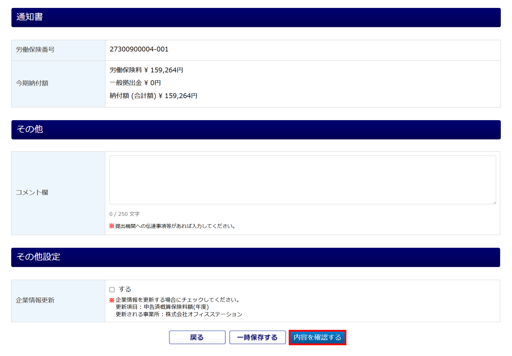Select the insurance number 27300900004-001
Image resolution: width=512 pixels, height=356 pixels.
[139, 49]
